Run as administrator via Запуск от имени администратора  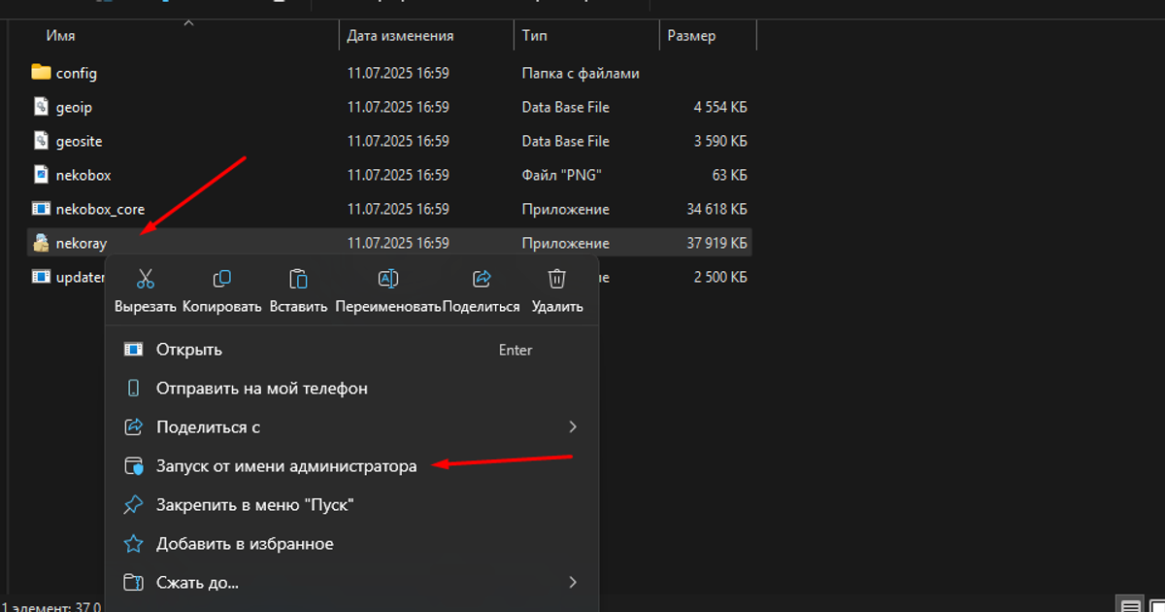[x=352, y=466]
